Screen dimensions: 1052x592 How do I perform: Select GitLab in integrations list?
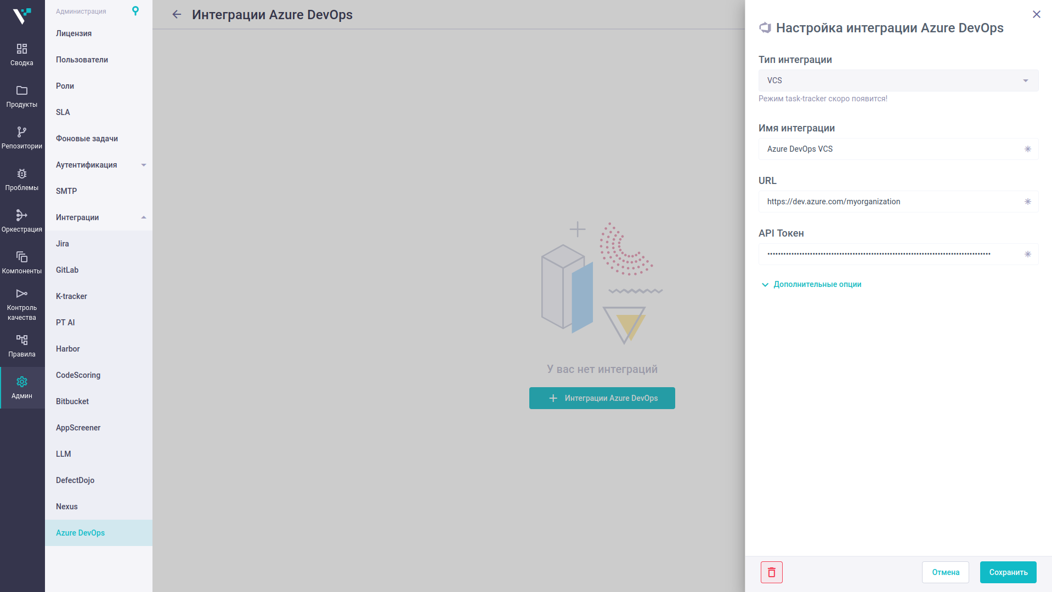(67, 270)
